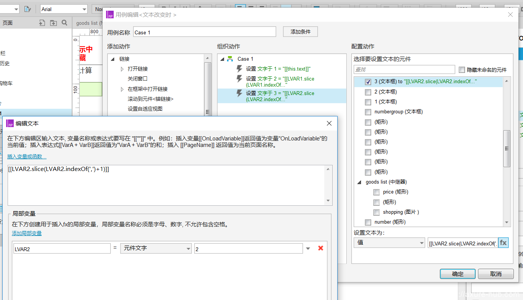The width and height of the screenshot is (523, 300).
Task: Click 确定 in the case editor
Action: (458, 274)
